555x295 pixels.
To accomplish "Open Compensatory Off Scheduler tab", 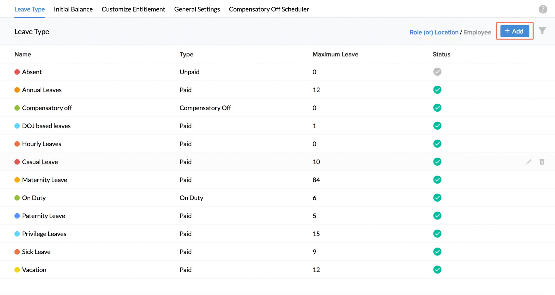I will coord(269,9).
